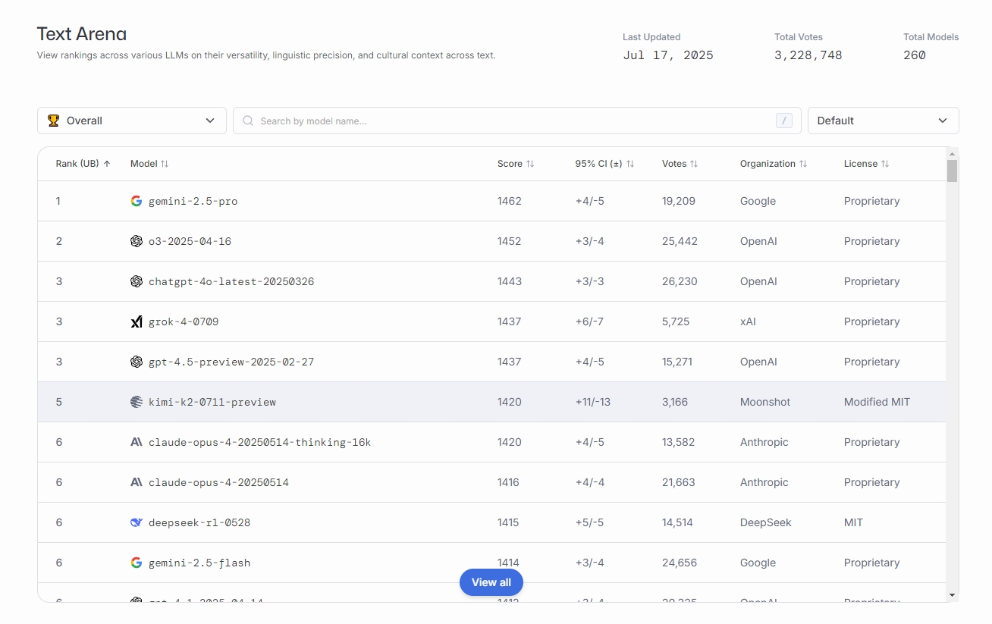Sort table by License column header
Image resolution: width=992 pixels, height=624 pixels.
pos(867,164)
